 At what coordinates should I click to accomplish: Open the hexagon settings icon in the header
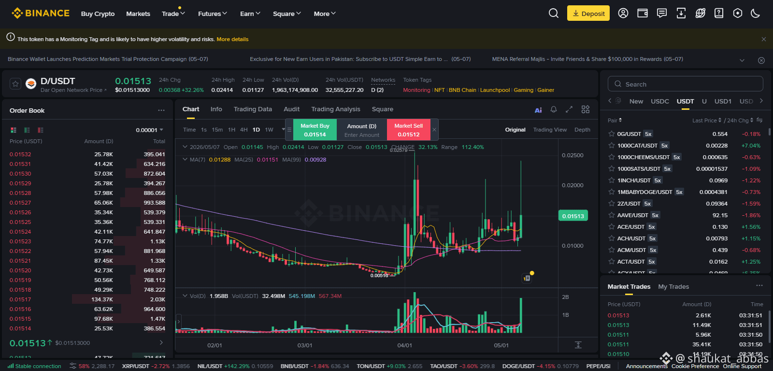pos(738,13)
